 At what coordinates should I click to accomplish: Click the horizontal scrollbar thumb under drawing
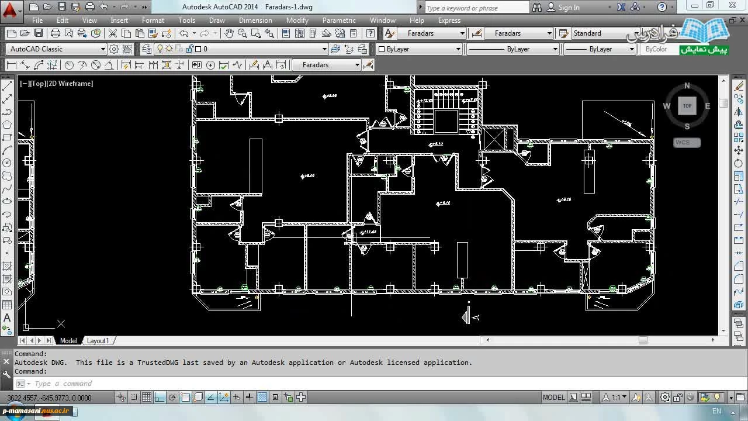[643, 340]
